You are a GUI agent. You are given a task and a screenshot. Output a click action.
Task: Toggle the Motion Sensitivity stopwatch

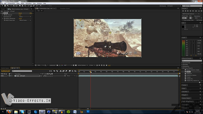5,19
